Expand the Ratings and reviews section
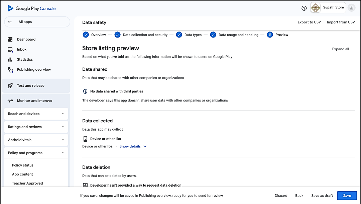Image resolution: width=361 pixels, height=204 pixels. tap(63, 127)
